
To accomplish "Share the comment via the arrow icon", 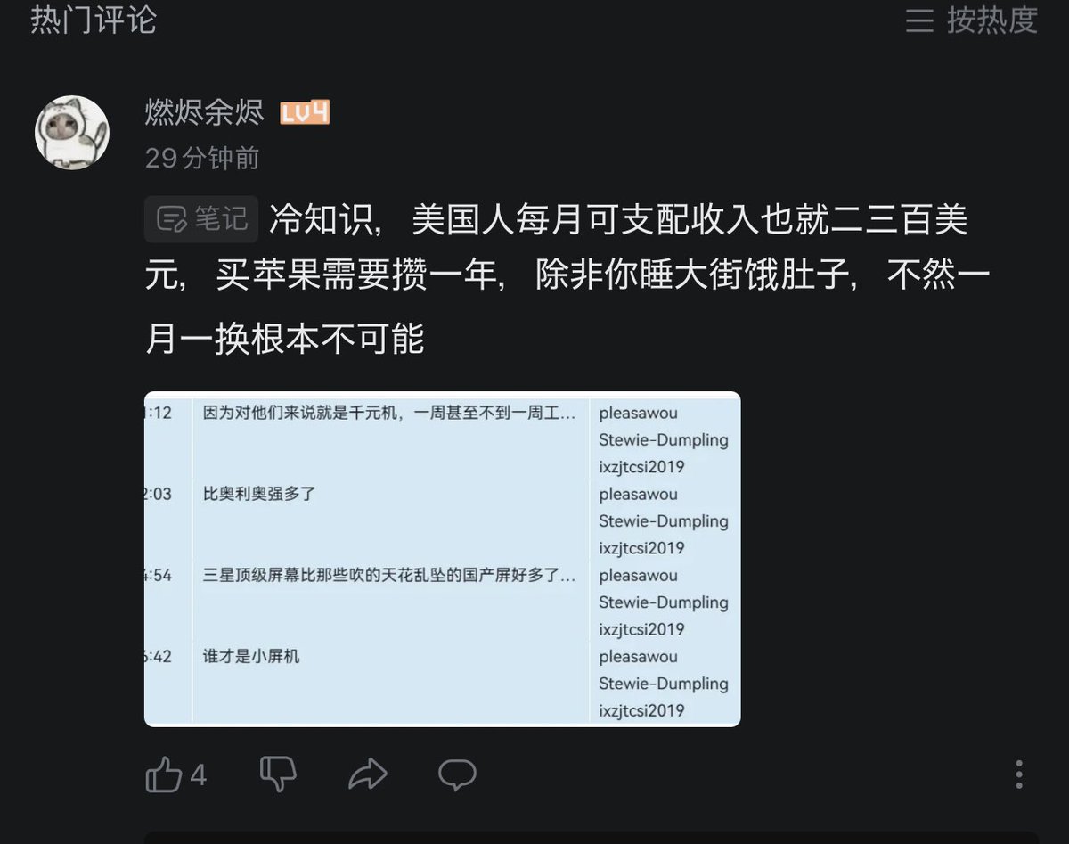I will [368, 774].
